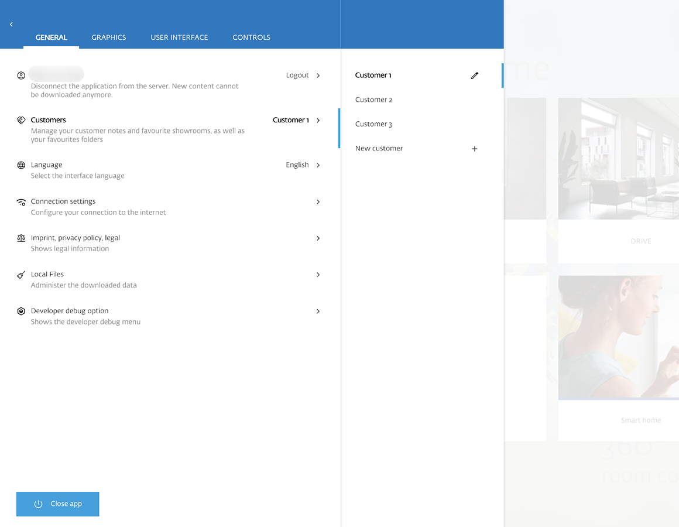Expand the Developer debug option entry
The height and width of the screenshot is (527, 679).
pos(318,311)
